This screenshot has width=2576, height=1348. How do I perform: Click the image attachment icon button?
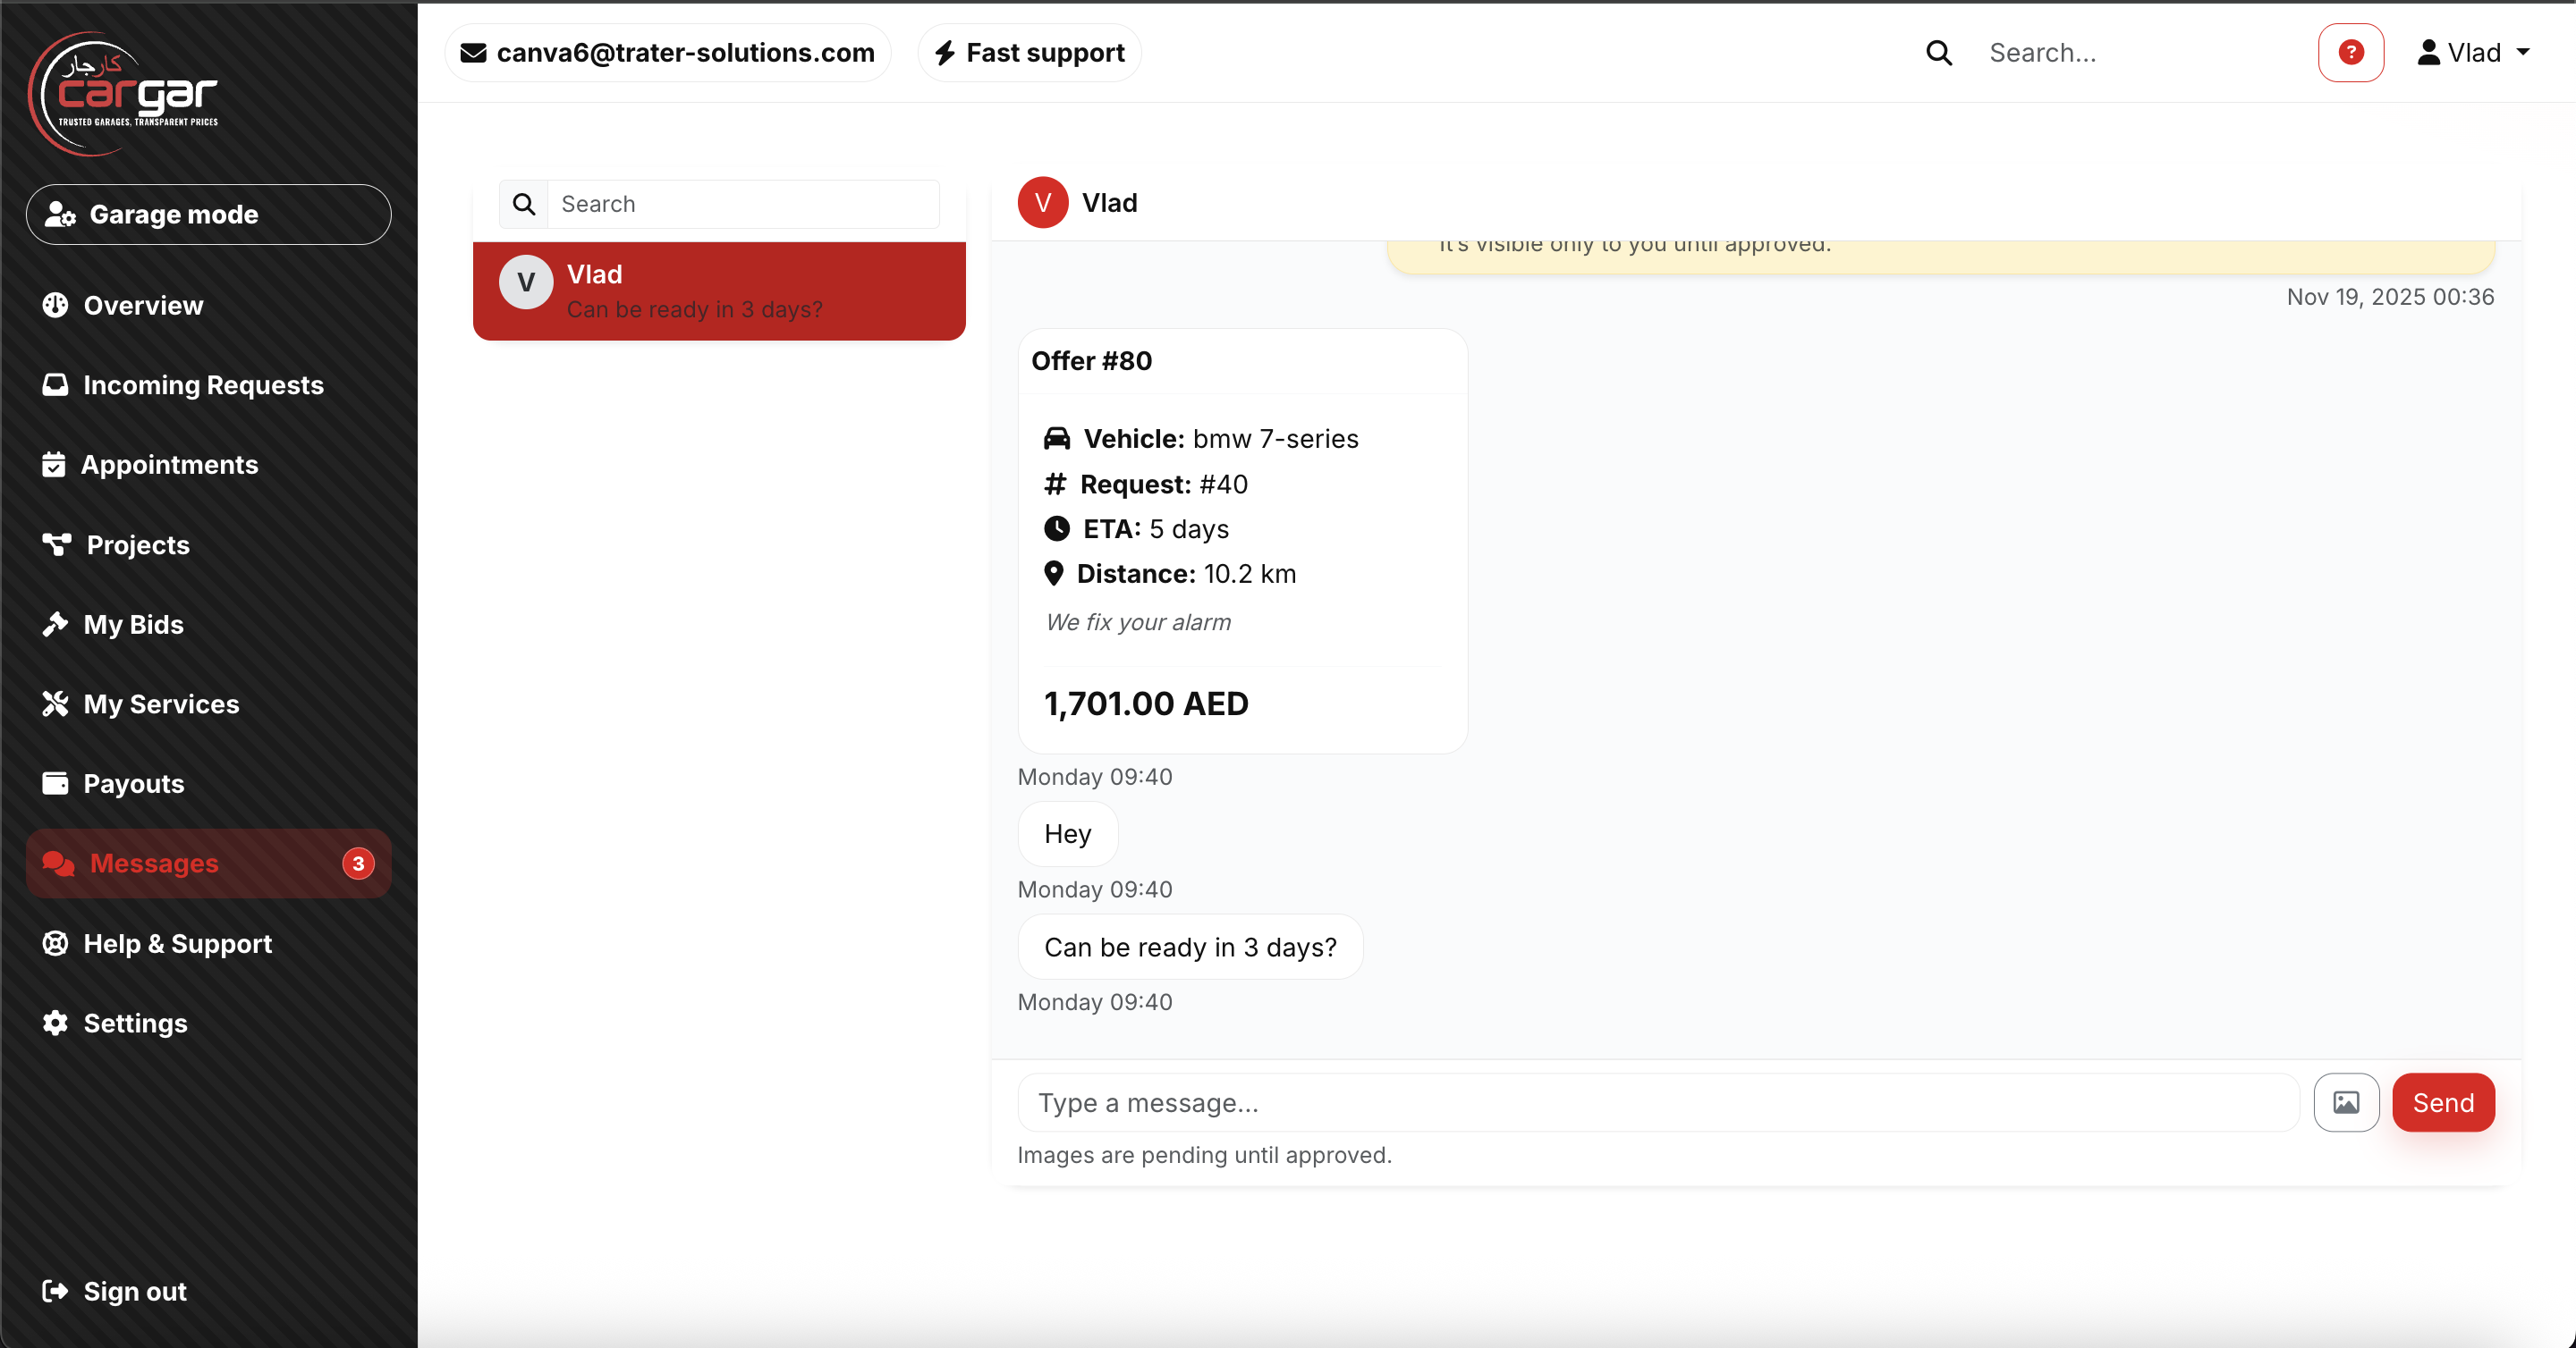coord(2345,1102)
